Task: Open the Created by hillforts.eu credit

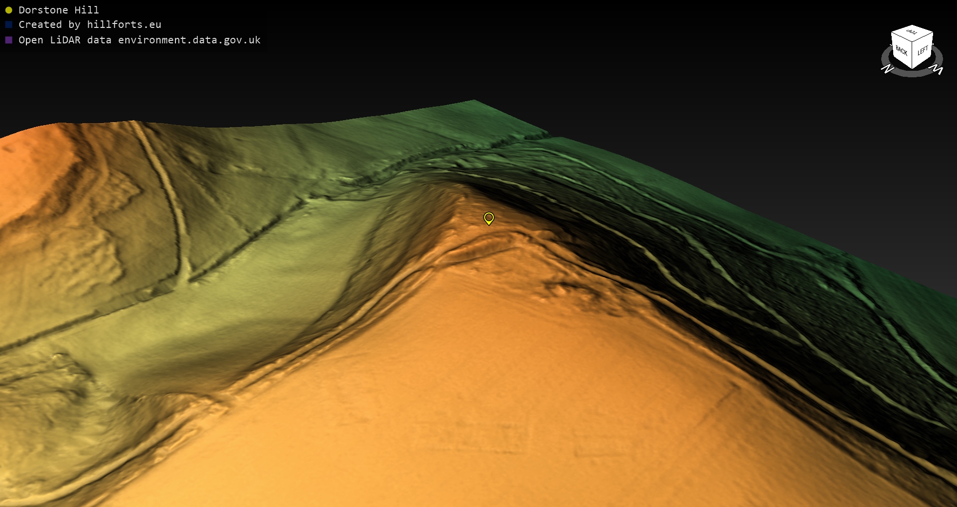Action: [x=90, y=24]
